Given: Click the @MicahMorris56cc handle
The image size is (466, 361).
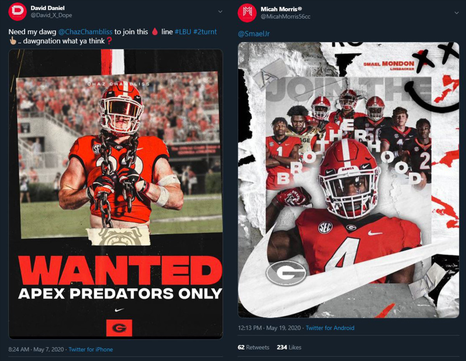Looking at the screenshot, I should tap(285, 17).
